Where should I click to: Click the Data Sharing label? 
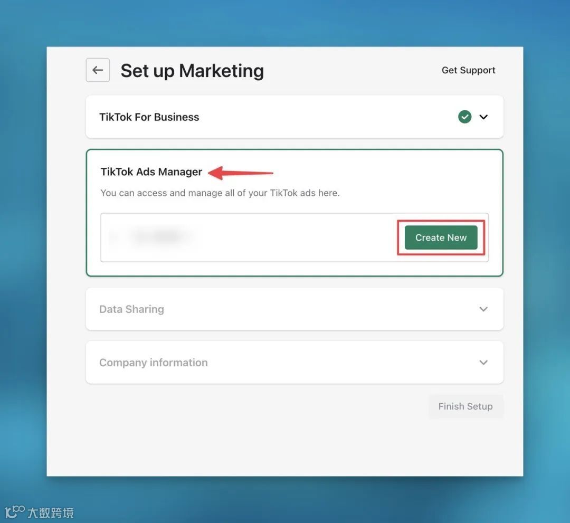131,309
